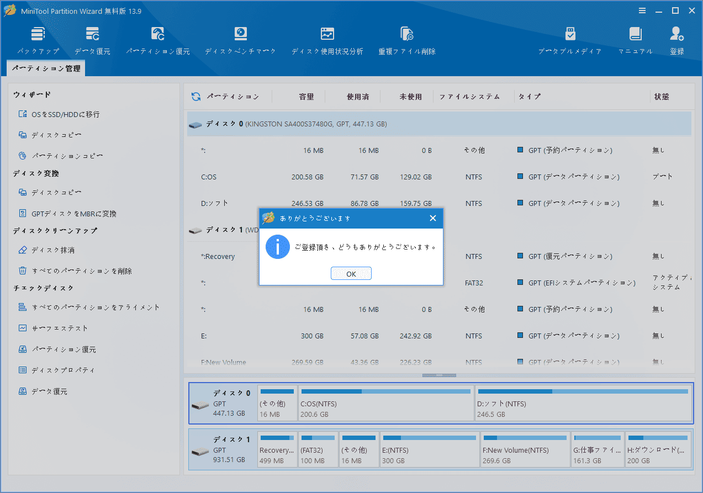Sort by 状態 column header
This screenshot has width=703, height=493.
tap(662, 97)
